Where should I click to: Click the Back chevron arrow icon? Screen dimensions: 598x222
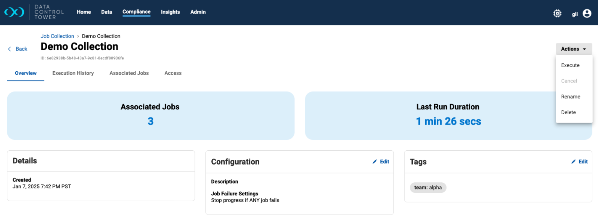tap(10, 49)
